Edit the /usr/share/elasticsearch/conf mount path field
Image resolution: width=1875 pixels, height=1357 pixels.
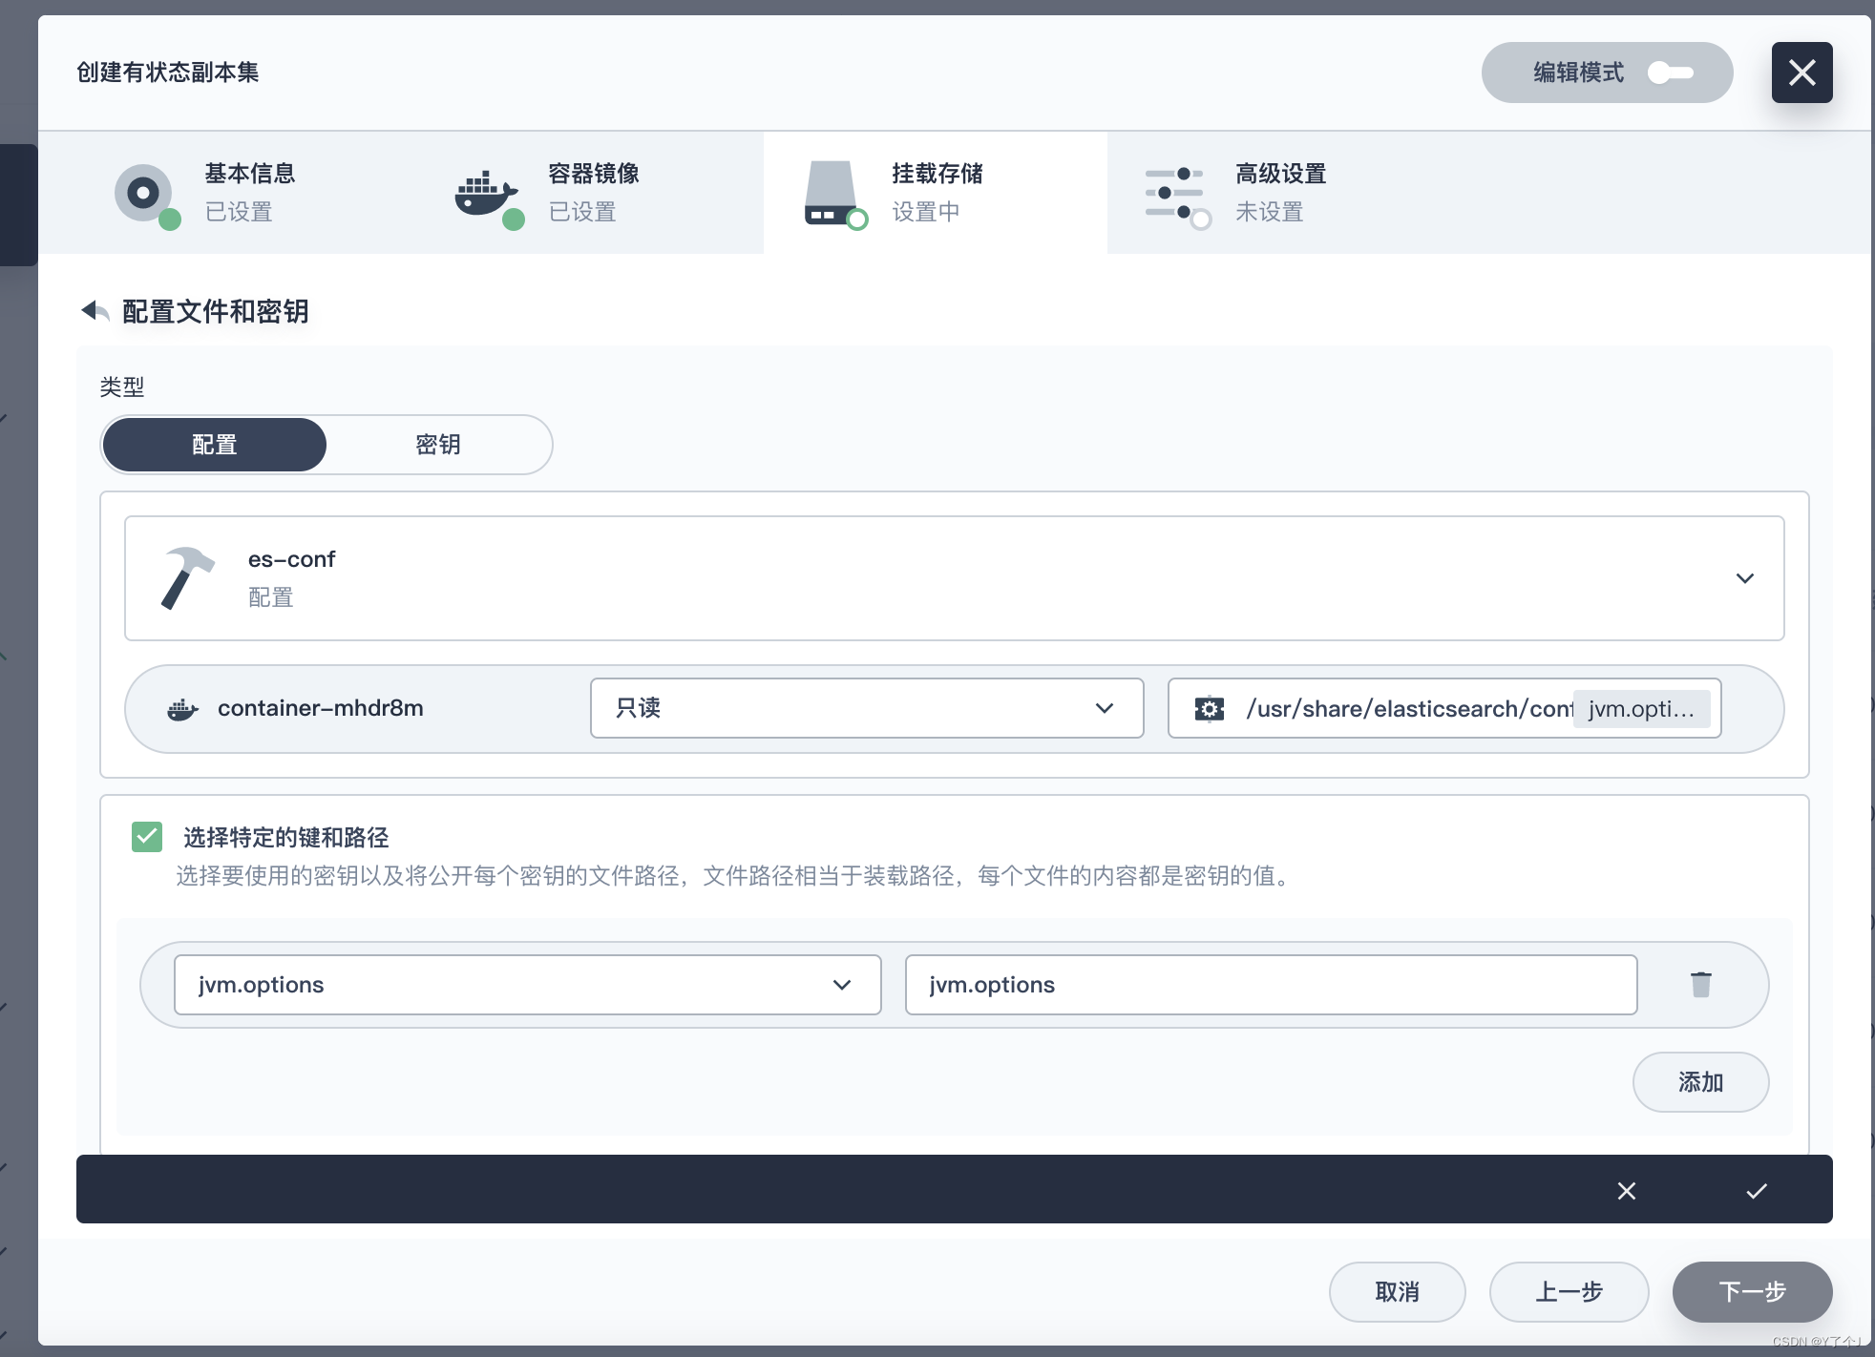click(x=1409, y=708)
